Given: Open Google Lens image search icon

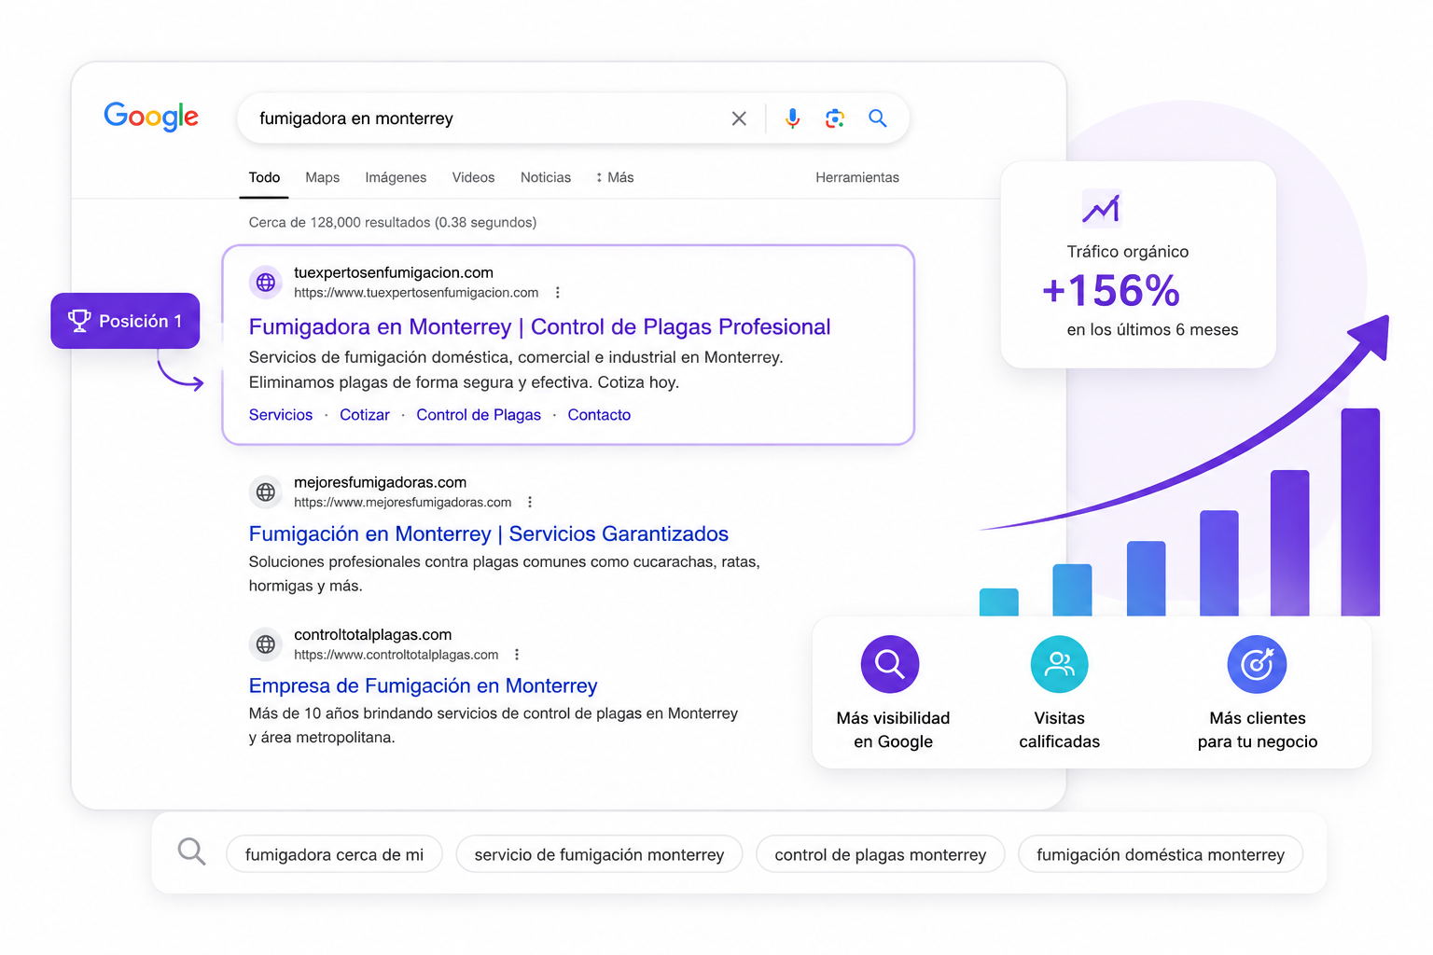Looking at the screenshot, I should tap(835, 118).
